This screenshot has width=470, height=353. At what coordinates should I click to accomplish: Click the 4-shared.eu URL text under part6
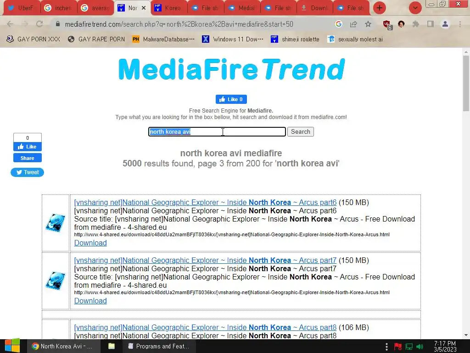pos(232,234)
